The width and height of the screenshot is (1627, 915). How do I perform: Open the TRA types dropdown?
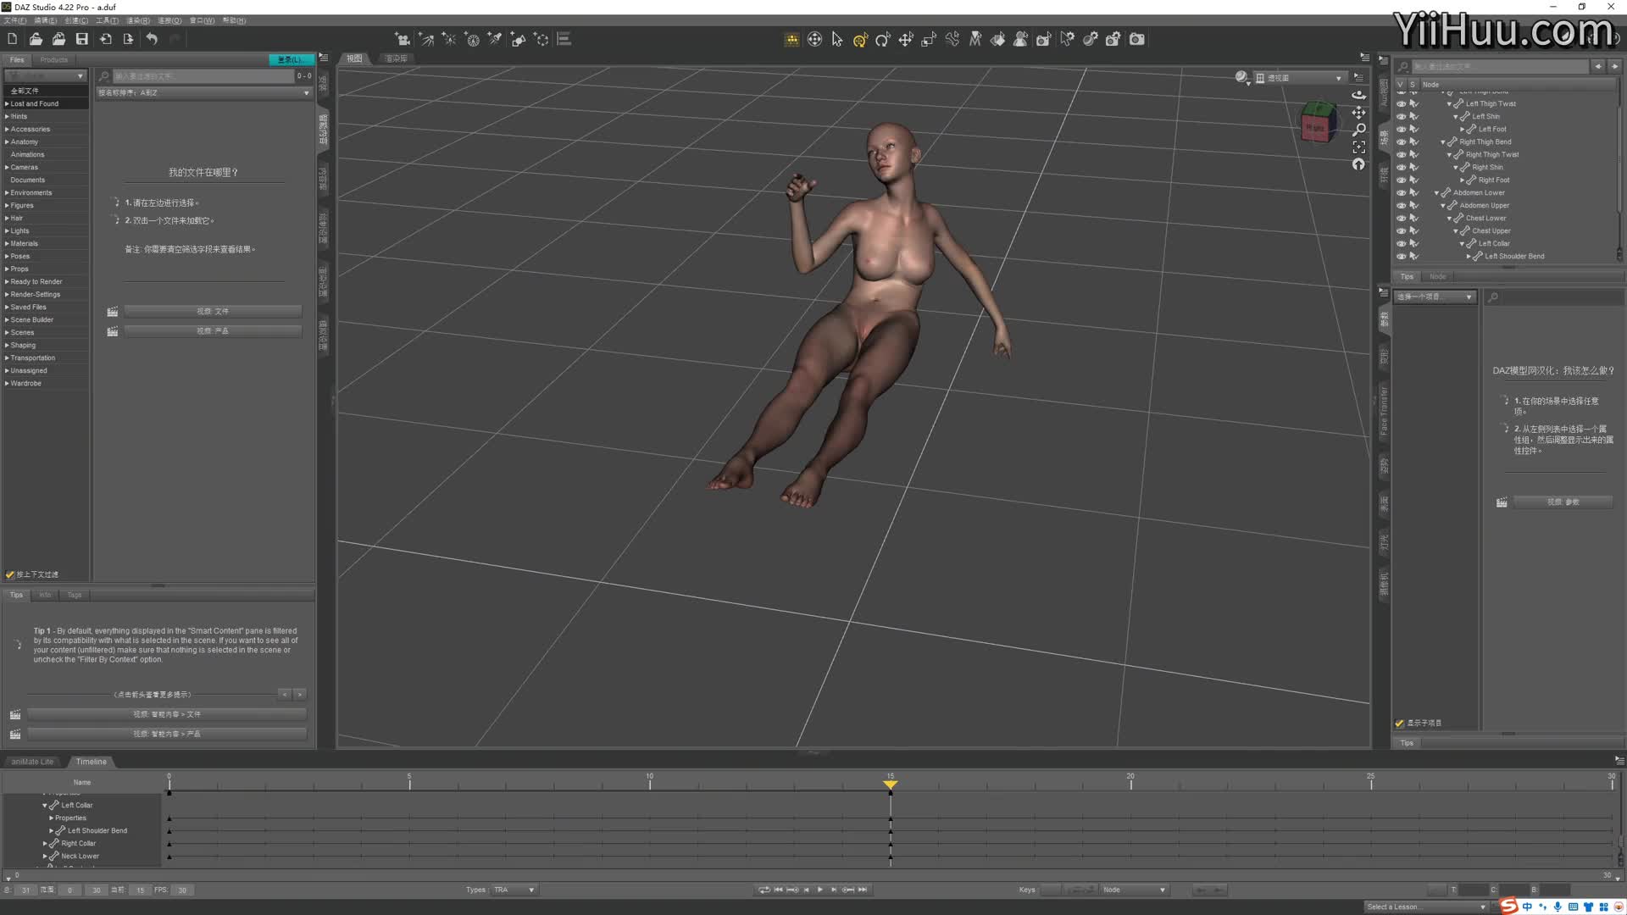(x=514, y=890)
